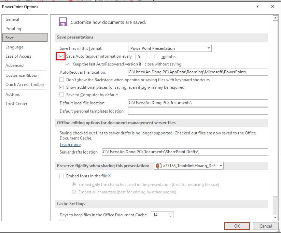Click the AutoRecover file location field
281x233 pixels.
198,72
